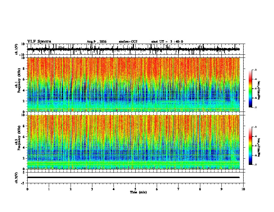Click the "-3" label on ch.1 colorbar
Viewport: 274px width, 212px height.
[x=255, y=70]
